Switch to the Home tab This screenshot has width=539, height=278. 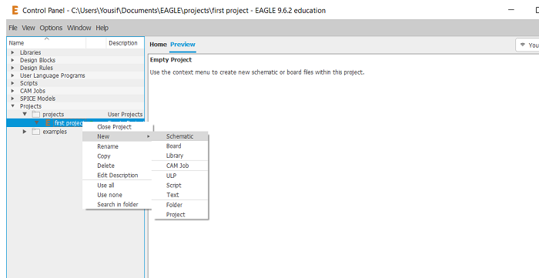coord(158,45)
